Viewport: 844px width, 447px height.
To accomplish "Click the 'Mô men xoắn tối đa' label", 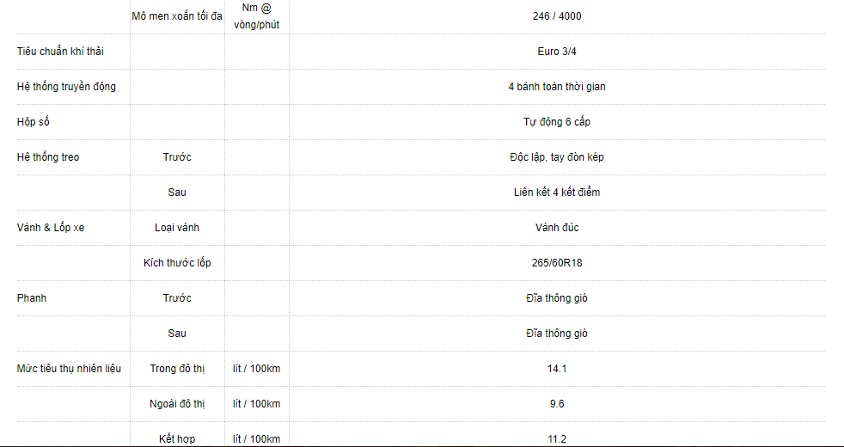I will point(177,15).
